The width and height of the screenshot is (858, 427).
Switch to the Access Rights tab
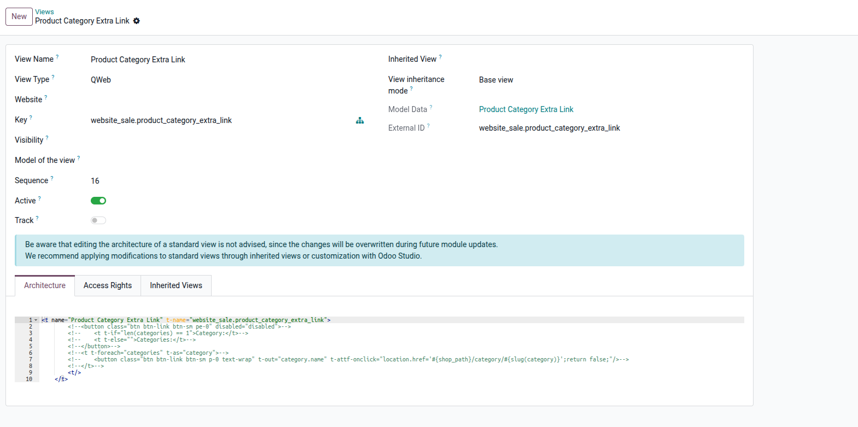click(108, 285)
